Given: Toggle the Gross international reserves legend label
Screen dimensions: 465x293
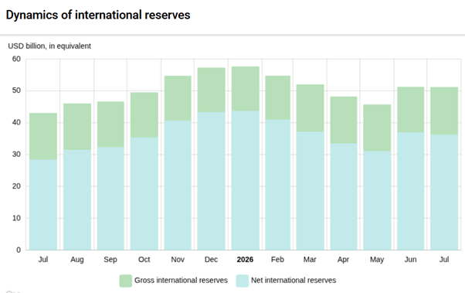Looking at the screenshot, I should [181, 280].
